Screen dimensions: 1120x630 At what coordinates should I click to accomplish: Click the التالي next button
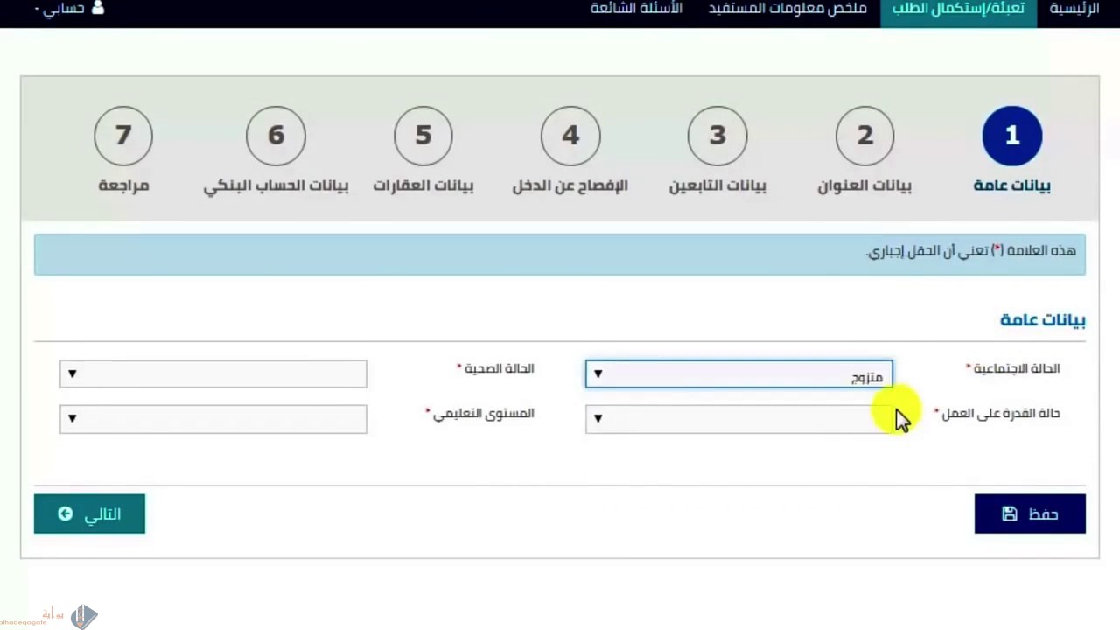tap(89, 514)
